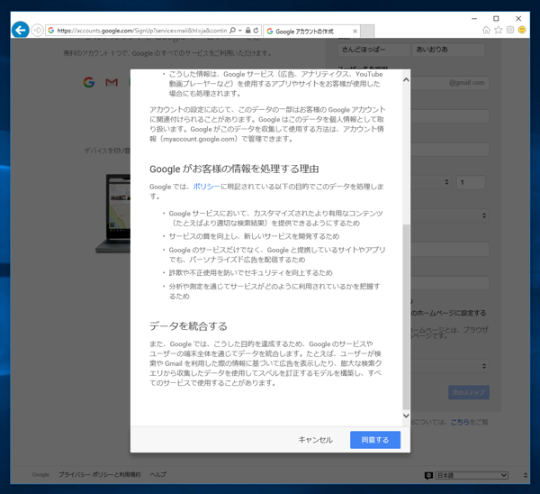Viewport: 540px width, 494px height.
Task: Click the Google favicon in address bar
Action: (x=51, y=31)
